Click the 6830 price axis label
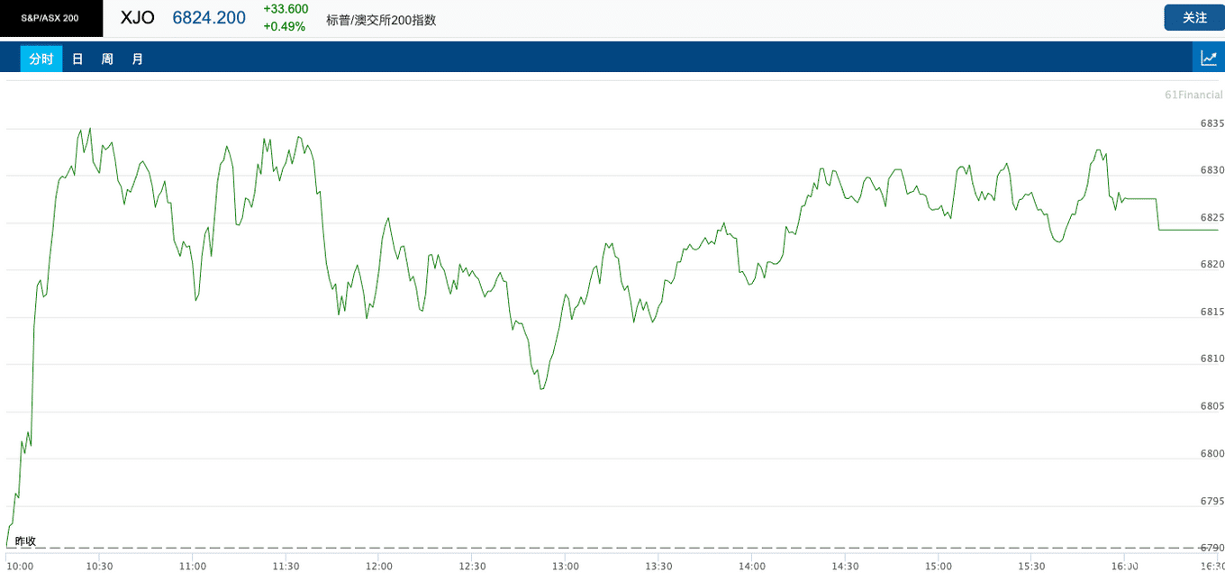Viewport: 1225px width, 581px height. coord(1211,170)
